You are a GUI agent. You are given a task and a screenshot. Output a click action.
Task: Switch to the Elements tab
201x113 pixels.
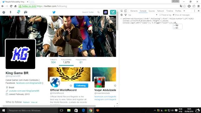tap(134, 11)
